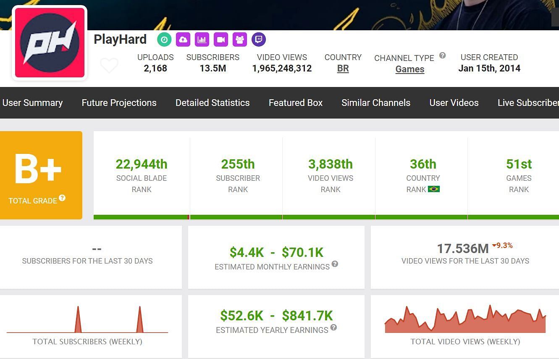Click the purple cloud upload badge
Screen dimensions: 559x359
[x=183, y=40]
